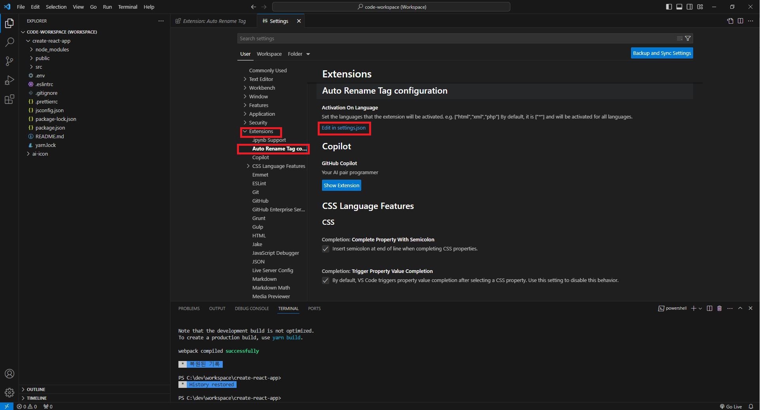Click the code-workspace command center box

click(391, 7)
